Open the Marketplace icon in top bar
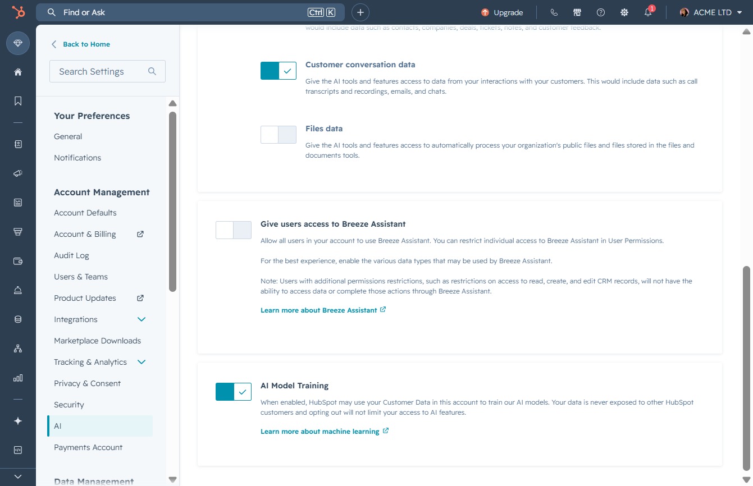This screenshot has height=486, width=753. pos(577,12)
